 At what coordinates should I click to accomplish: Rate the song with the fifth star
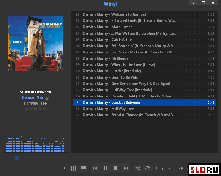point(44,109)
